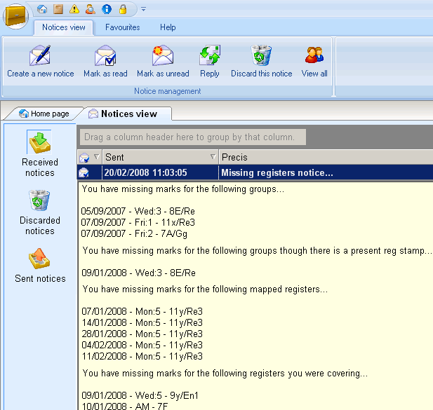Click the Received notices text label

40,168
